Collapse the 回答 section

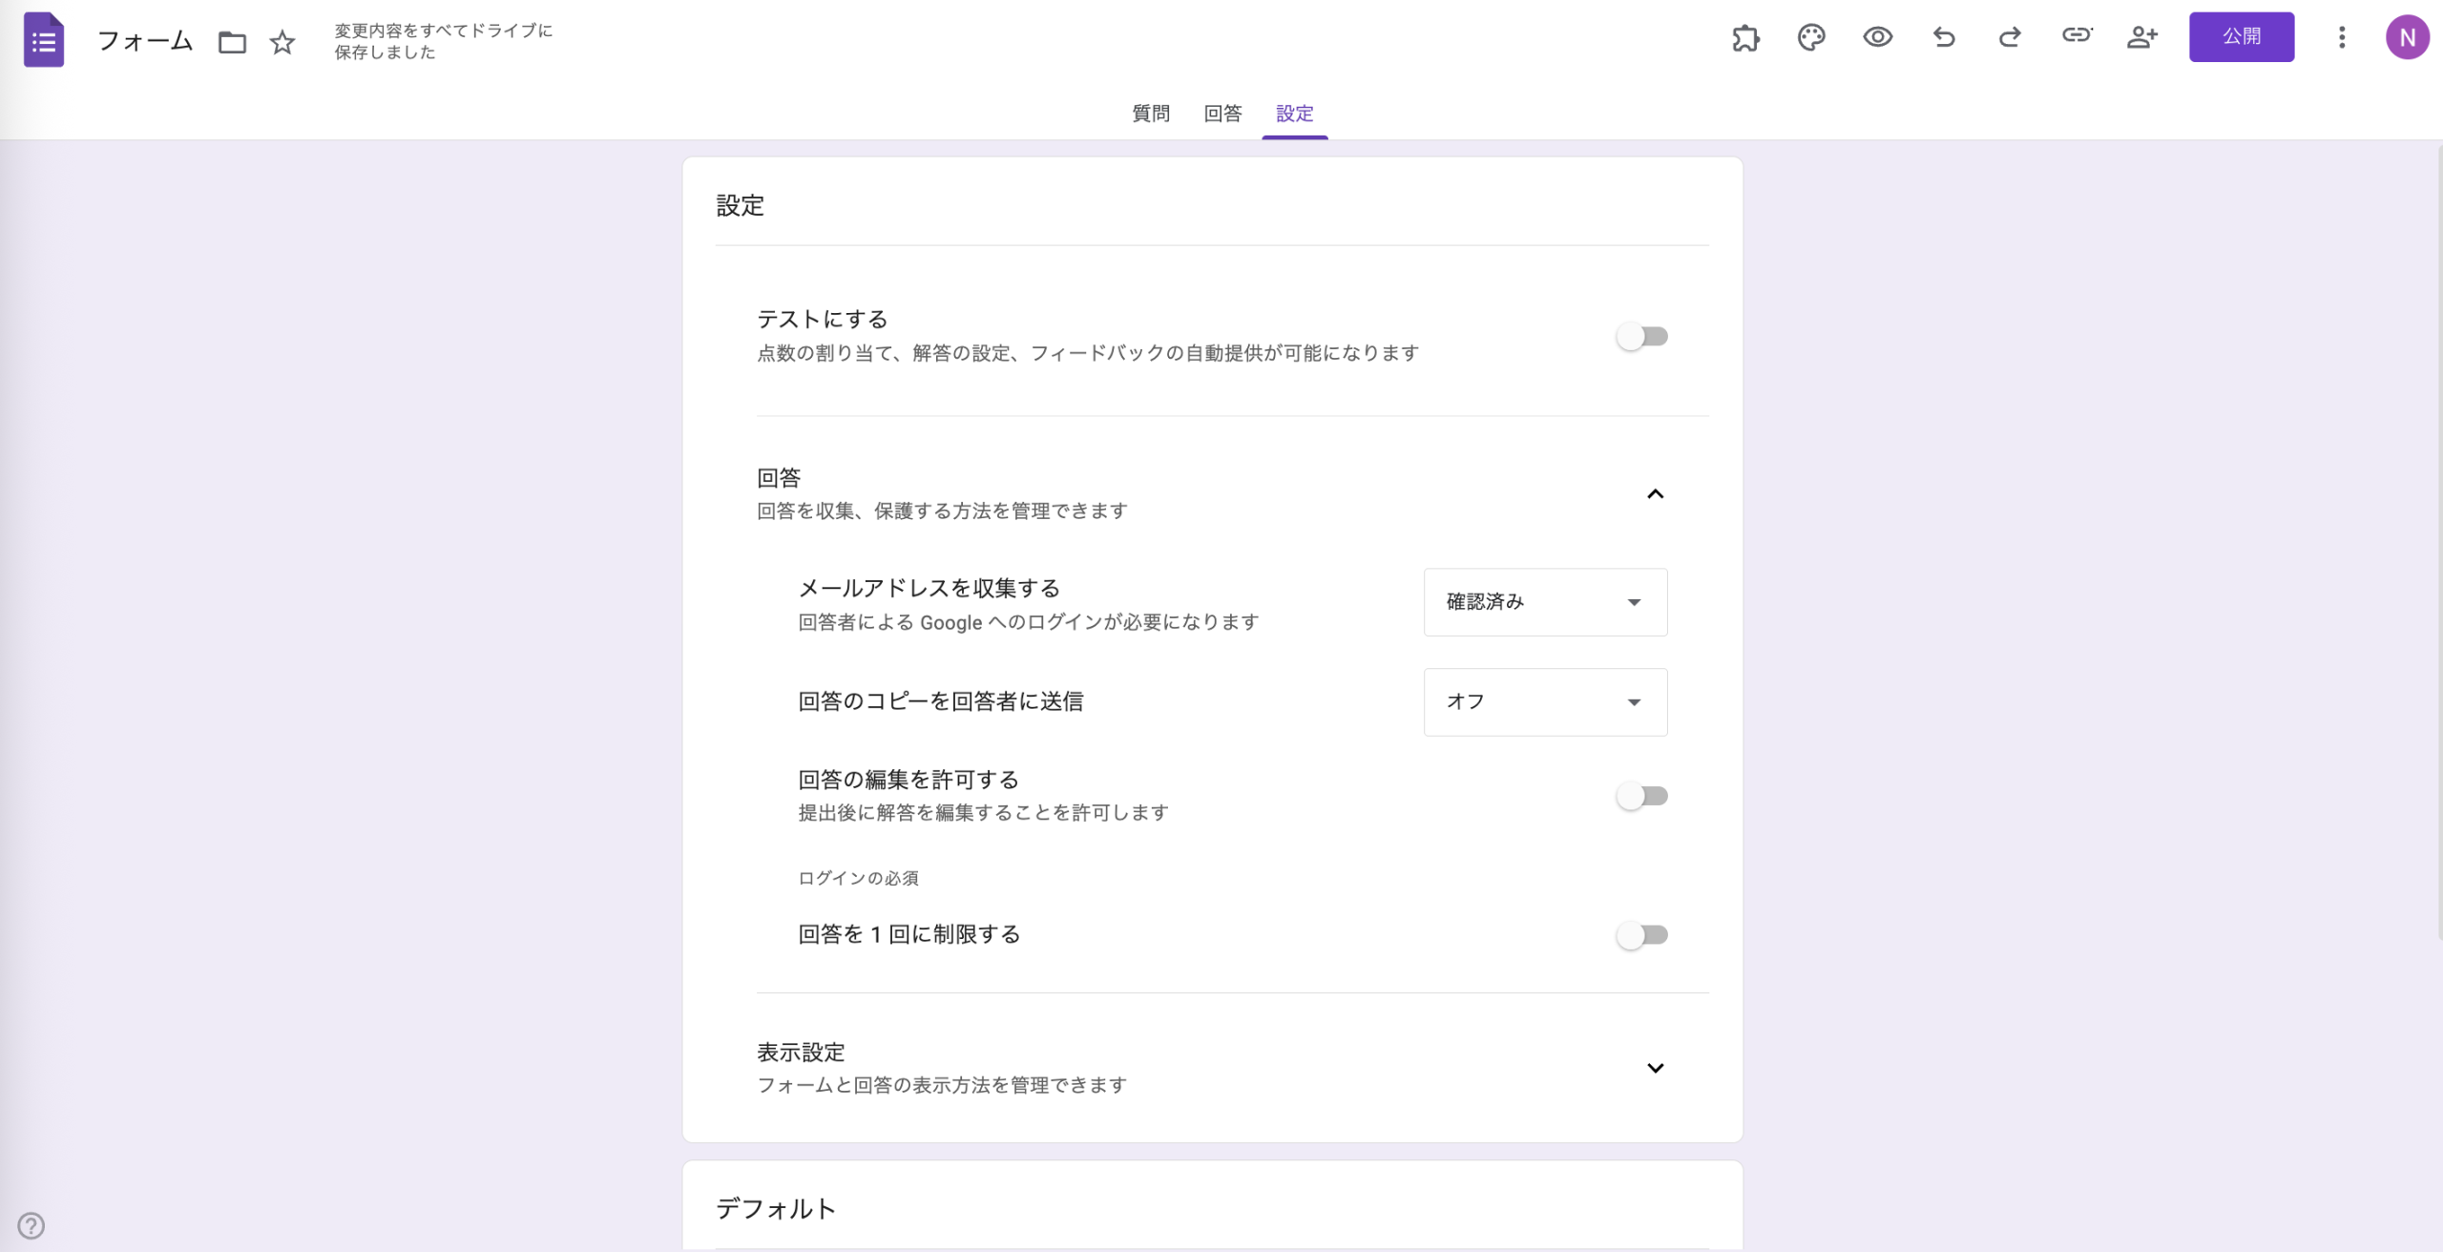pos(1657,494)
